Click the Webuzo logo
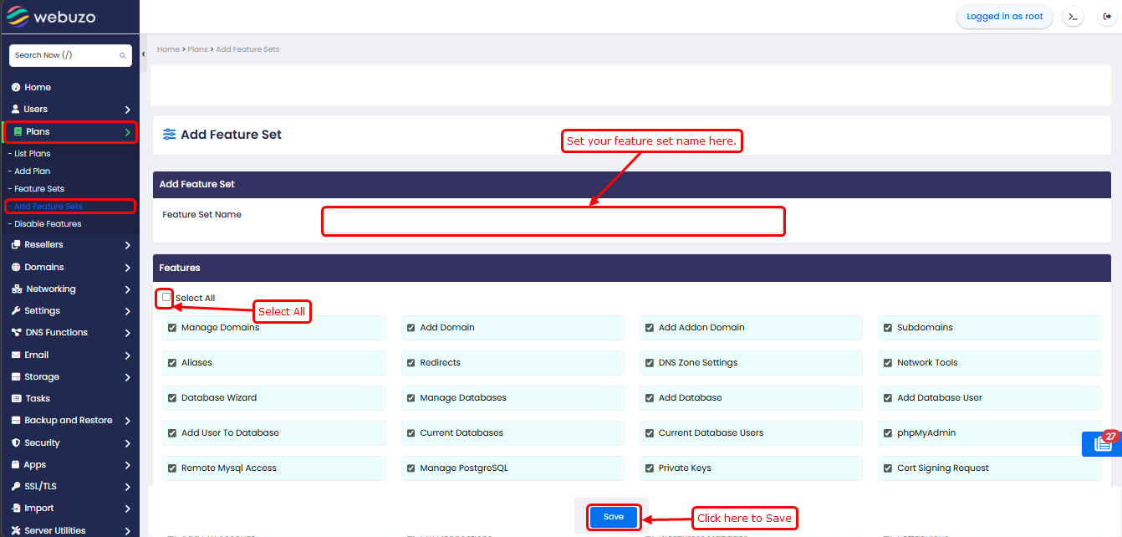1122x537 pixels. coord(54,17)
